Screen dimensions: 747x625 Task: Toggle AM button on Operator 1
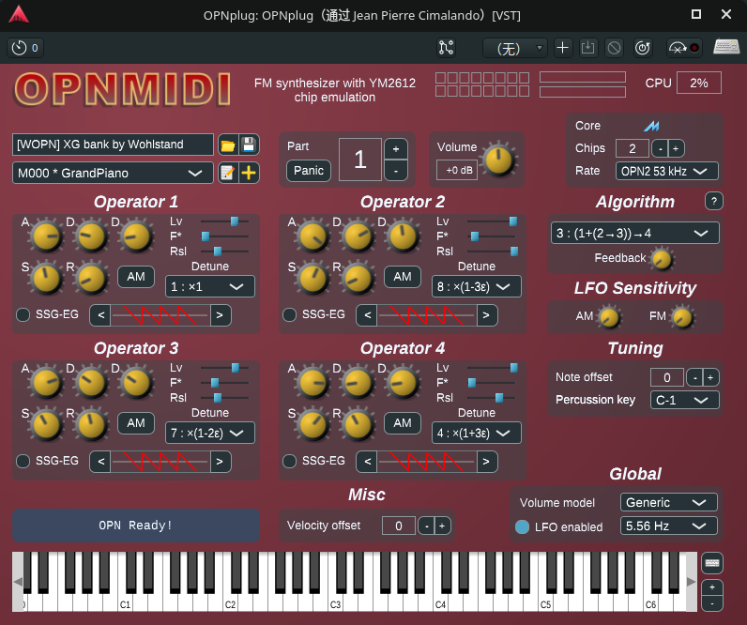click(136, 277)
